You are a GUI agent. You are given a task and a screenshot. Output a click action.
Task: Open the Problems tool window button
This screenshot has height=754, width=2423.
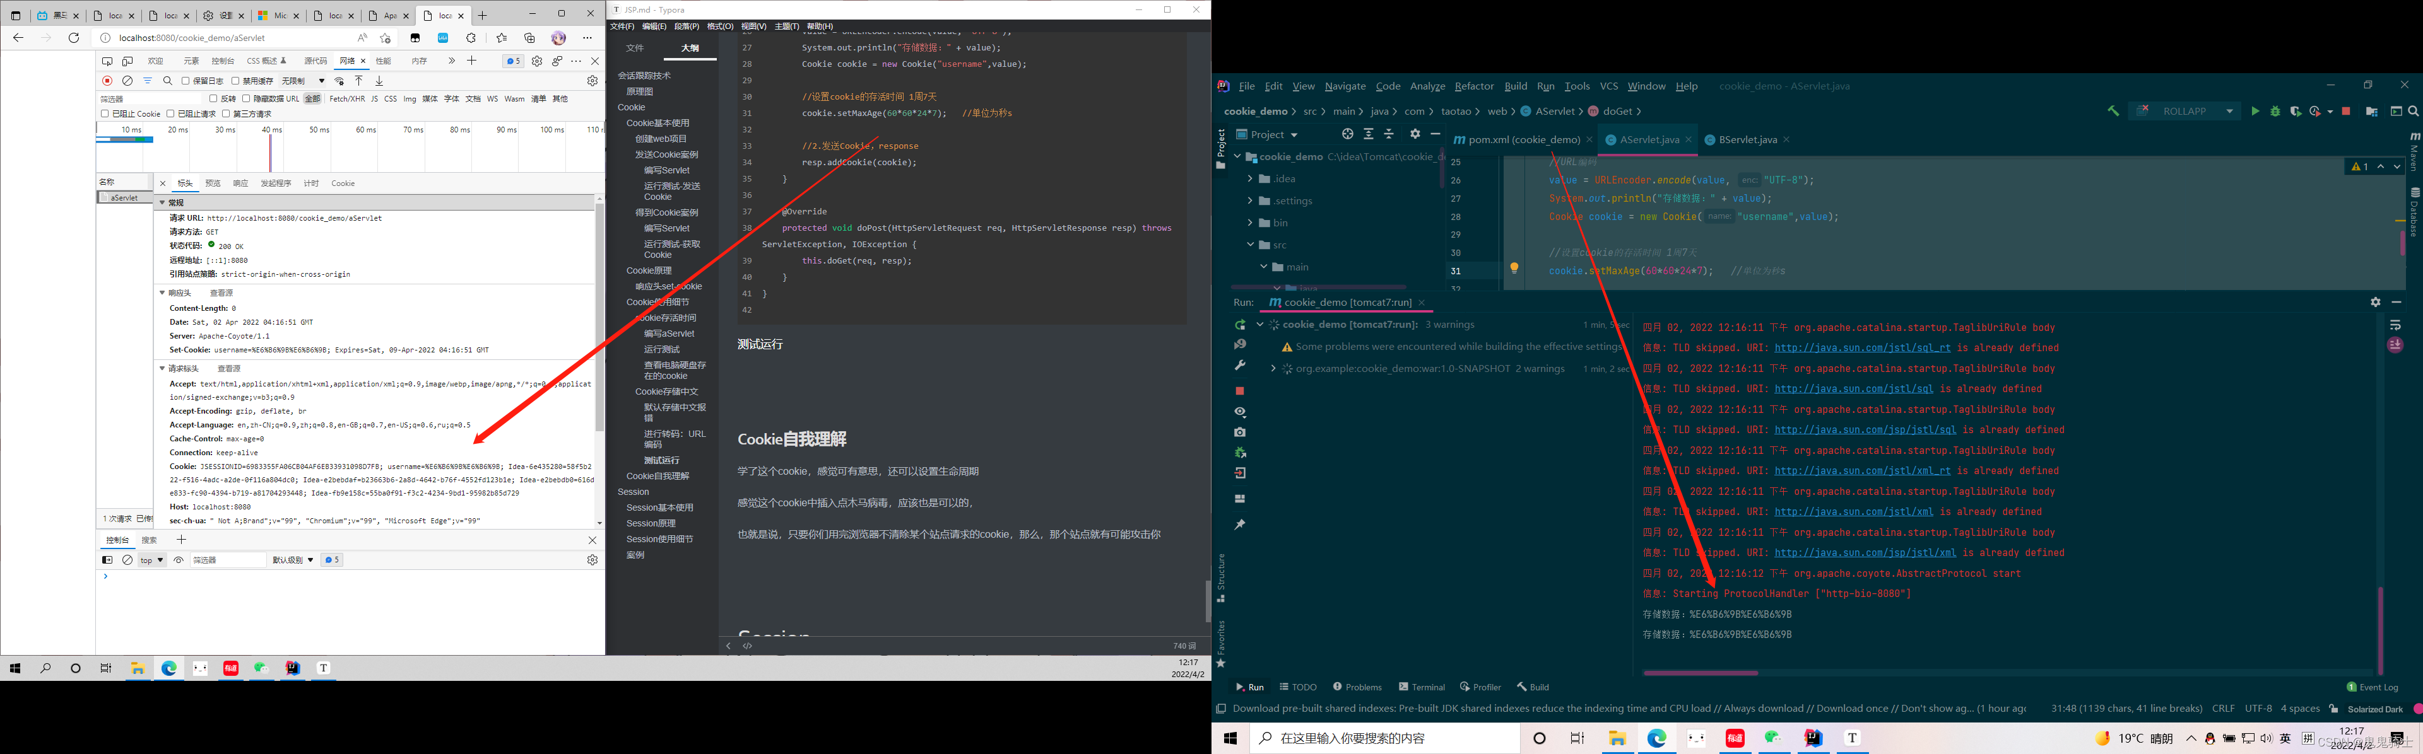[x=1357, y=687]
